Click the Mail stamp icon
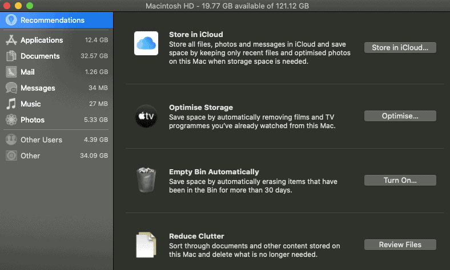The height and width of the screenshot is (270, 450). coord(11,72)
